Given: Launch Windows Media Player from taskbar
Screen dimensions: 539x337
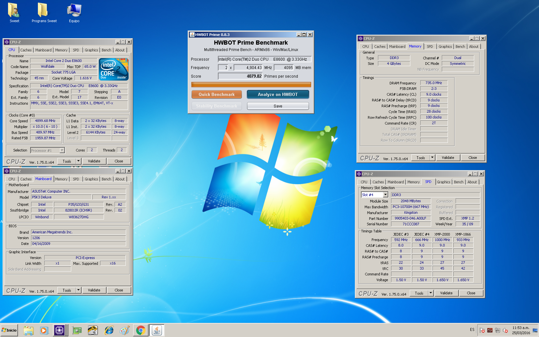Looking at the screenshot, I should tap(44, 330).
